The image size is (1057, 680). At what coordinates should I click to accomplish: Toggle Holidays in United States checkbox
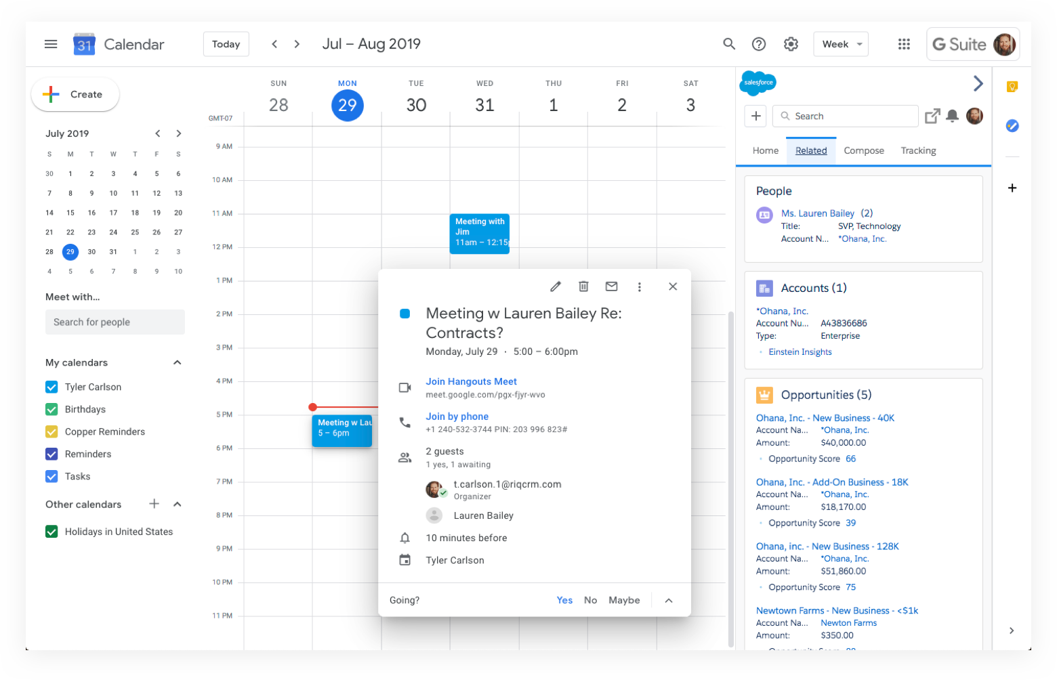pyautogui.click(x=51, y=532)
